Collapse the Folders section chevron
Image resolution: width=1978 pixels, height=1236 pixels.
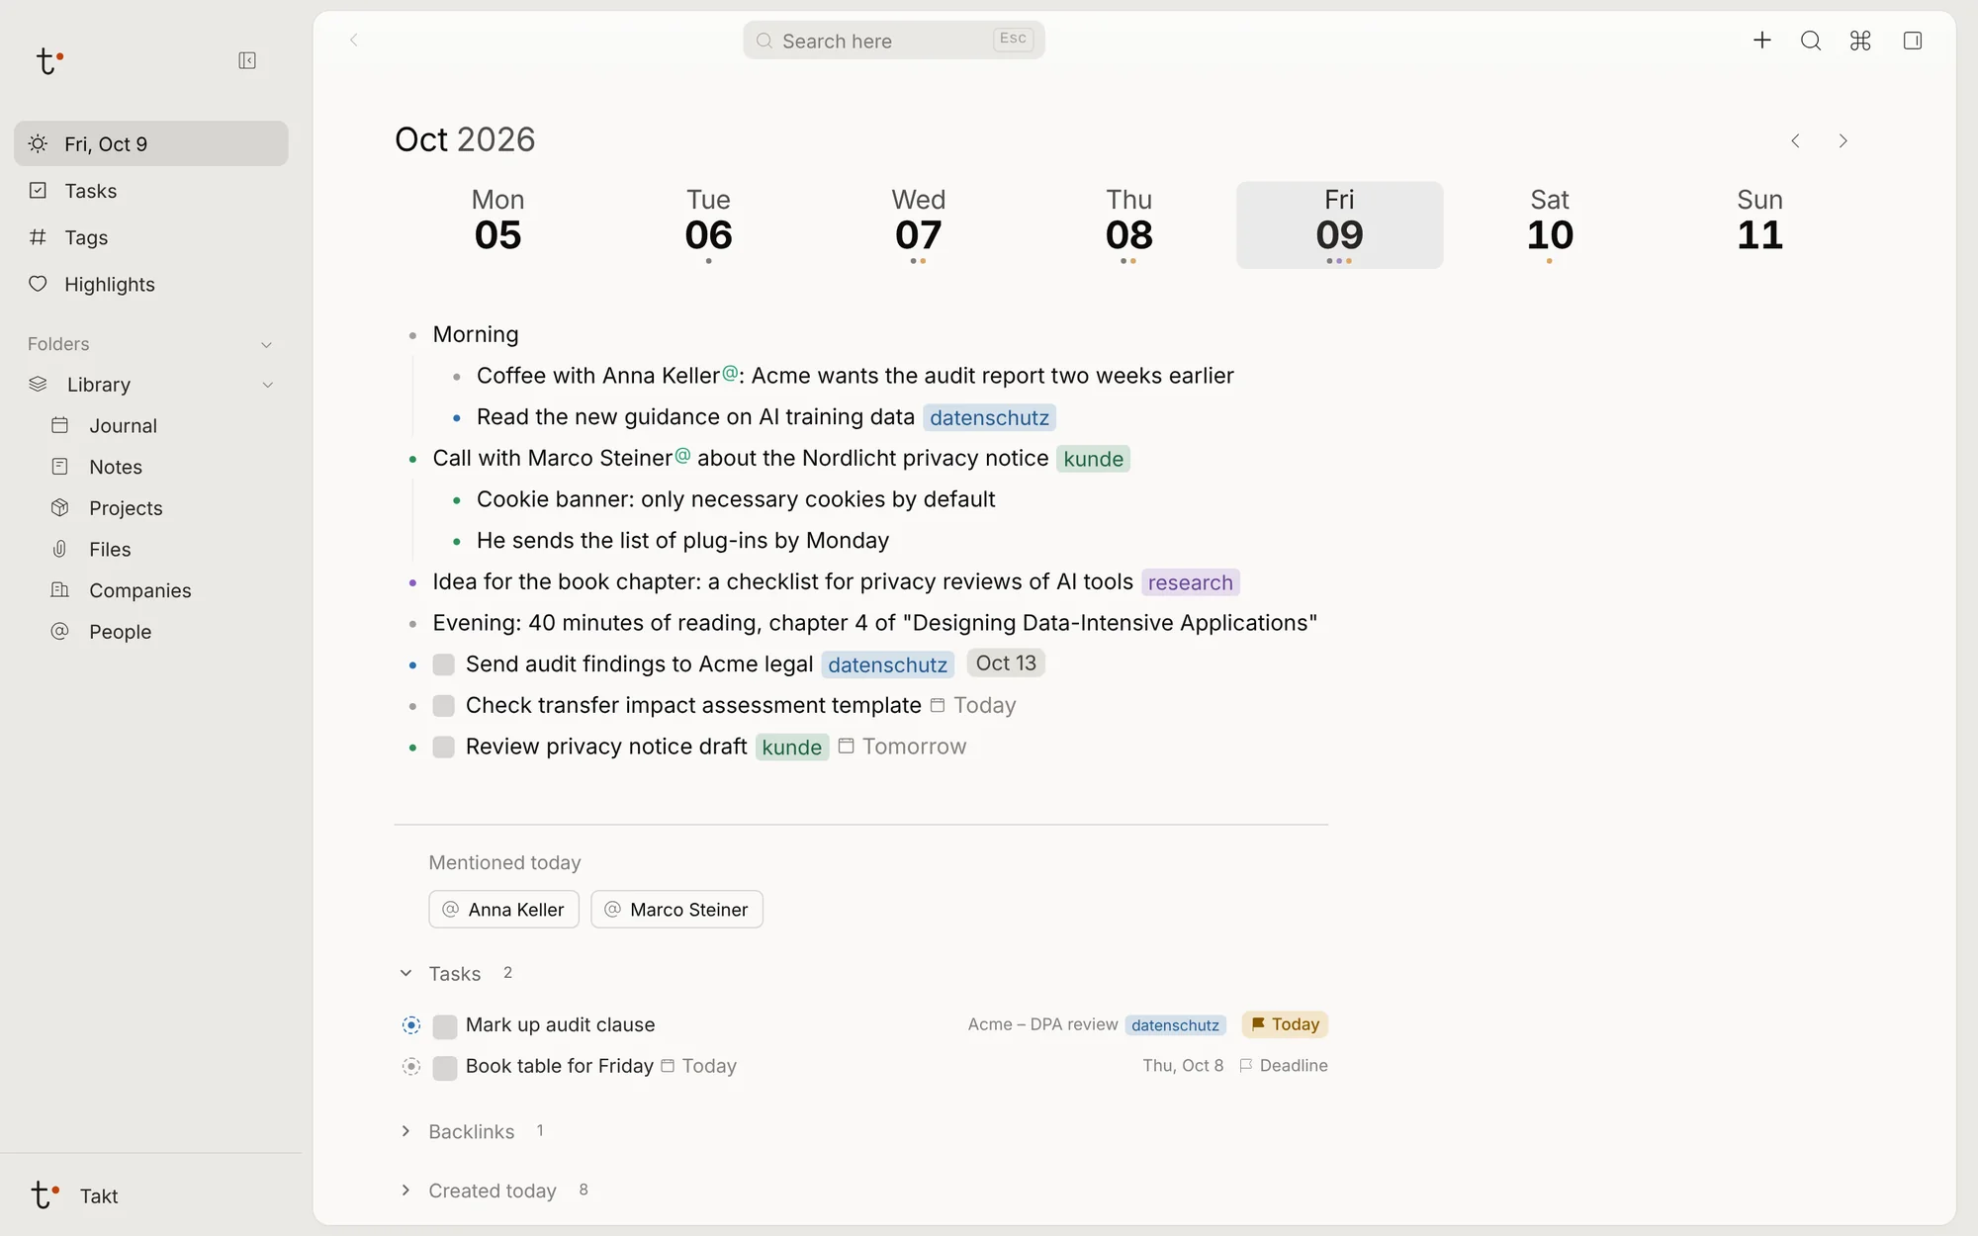[x=266, y=345]
